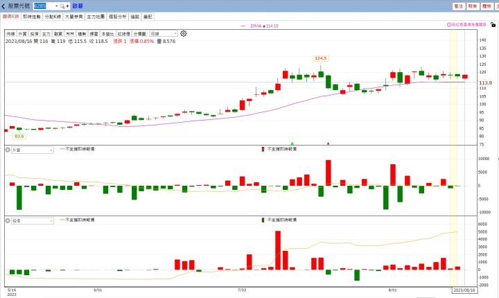Open chart settings gear icon

point(183,33)
